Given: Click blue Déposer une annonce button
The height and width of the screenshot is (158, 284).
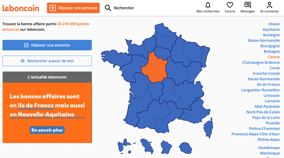Looking at the screenshot, I should [x=47, y=45].
